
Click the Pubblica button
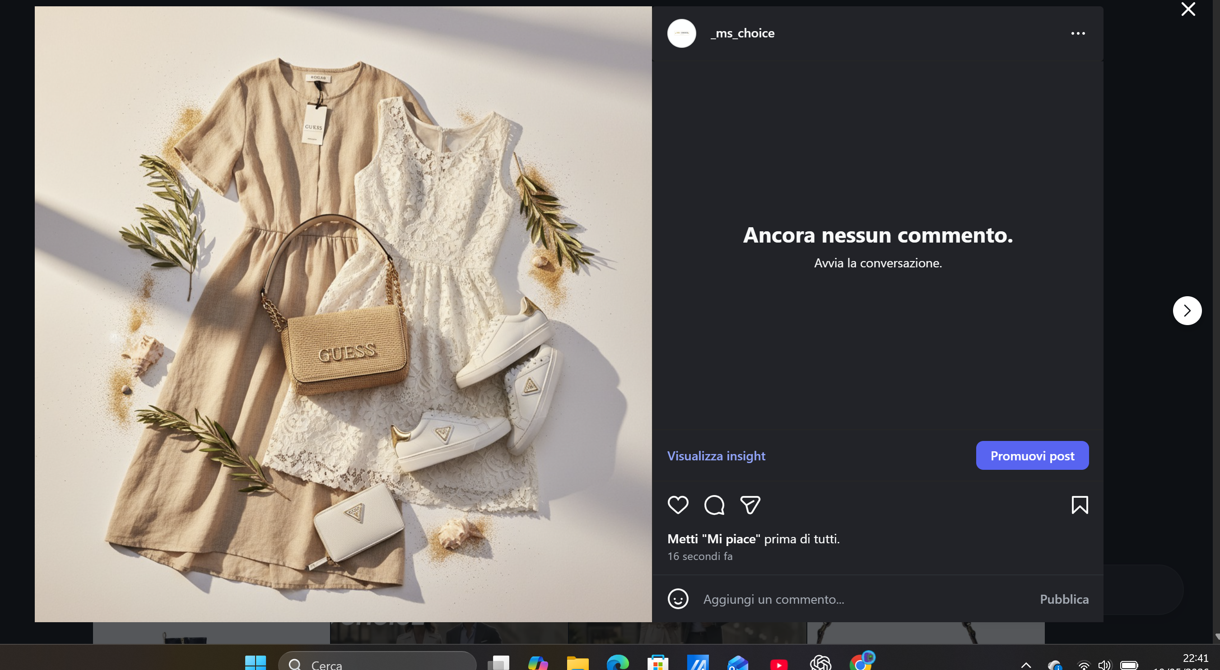click(1064, 599)
